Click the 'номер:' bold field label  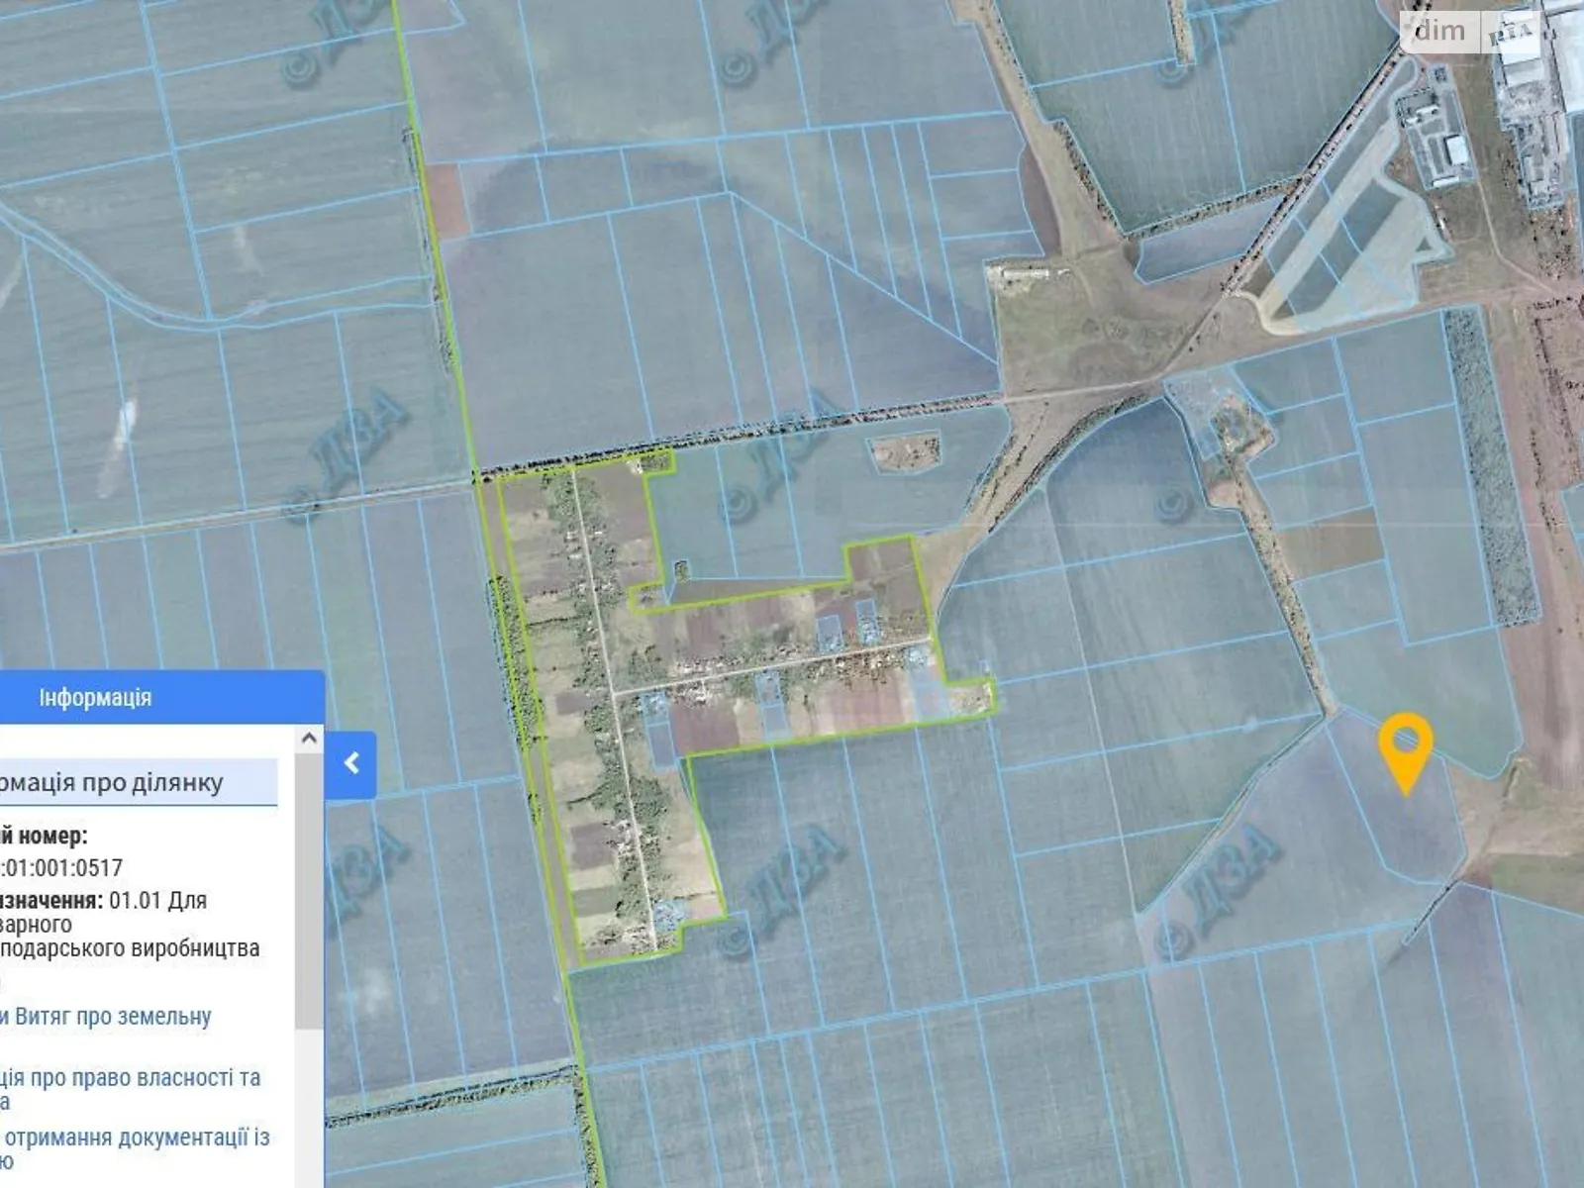coord(49,837)
